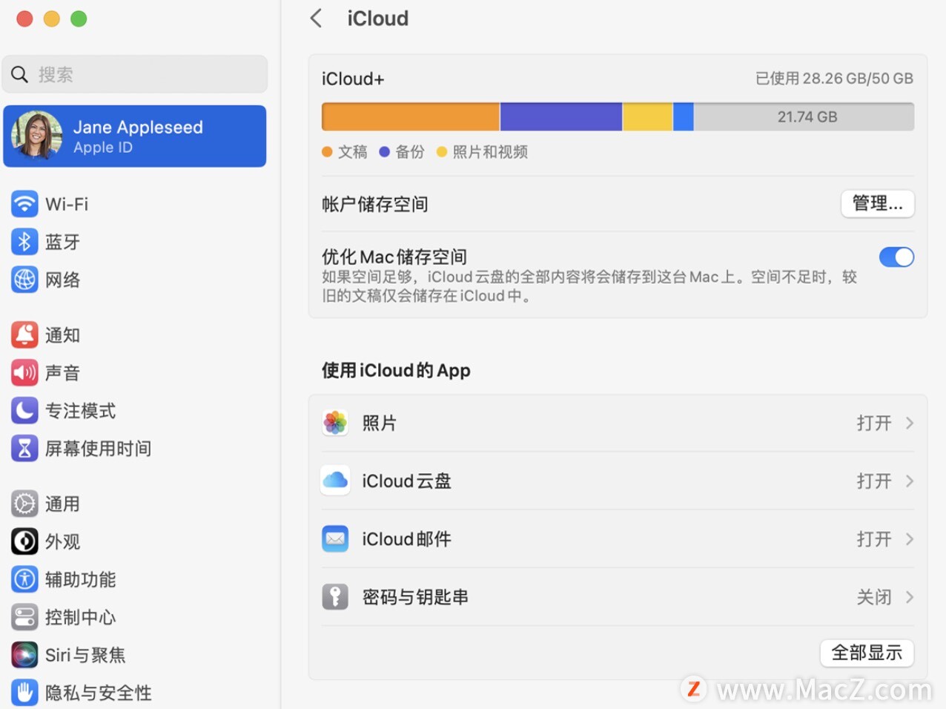The height and width of the screenshot is (709, 946).
Task: Click the hourglass icon for 屏幕使用时间
Action: pos(24,448)
